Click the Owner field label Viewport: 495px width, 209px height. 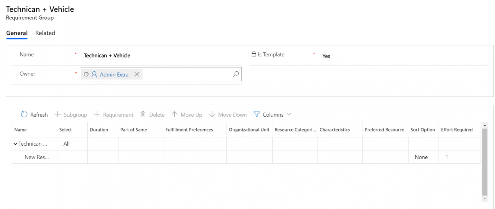click(x=27, y=74)
